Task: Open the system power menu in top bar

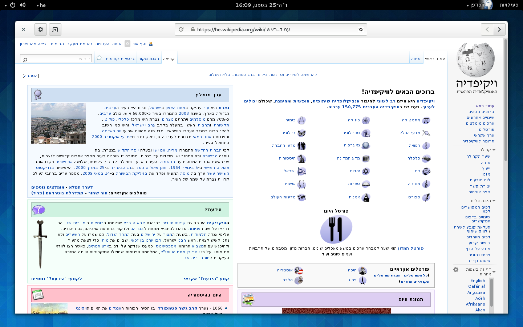Action: [10, 5]
